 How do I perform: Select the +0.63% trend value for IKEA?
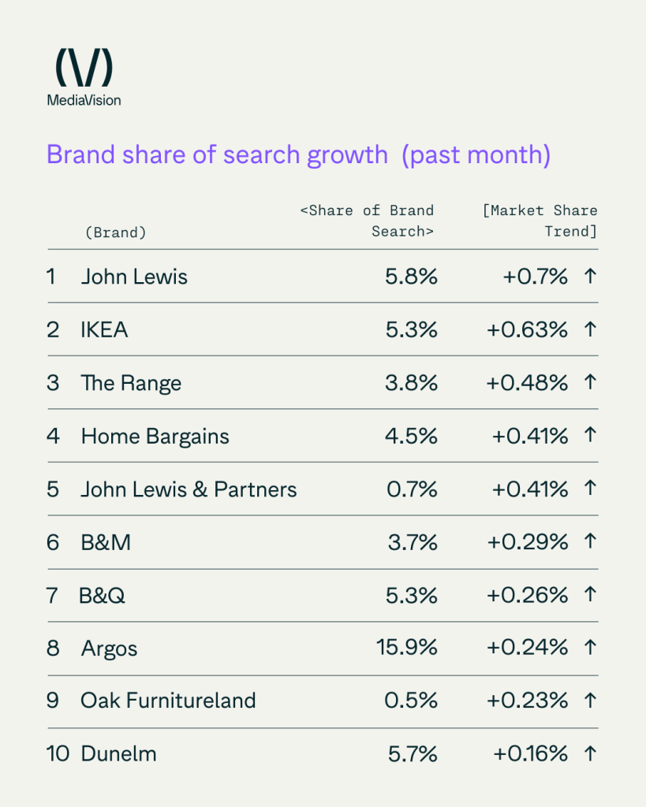(x=527, y=329)
